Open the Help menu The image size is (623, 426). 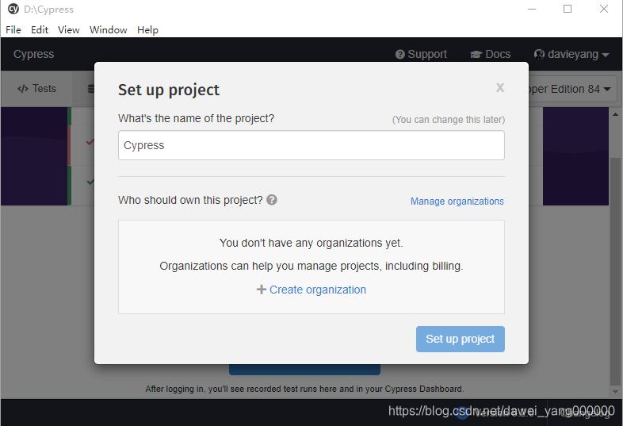[x=147, y=30]
